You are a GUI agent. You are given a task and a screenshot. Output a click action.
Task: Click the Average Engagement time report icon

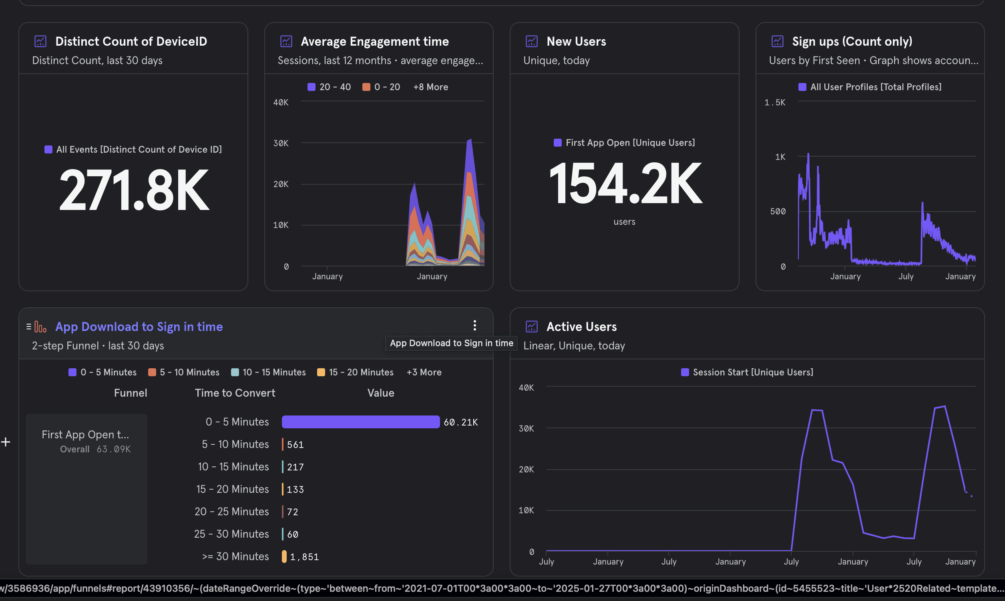(286, 41)
